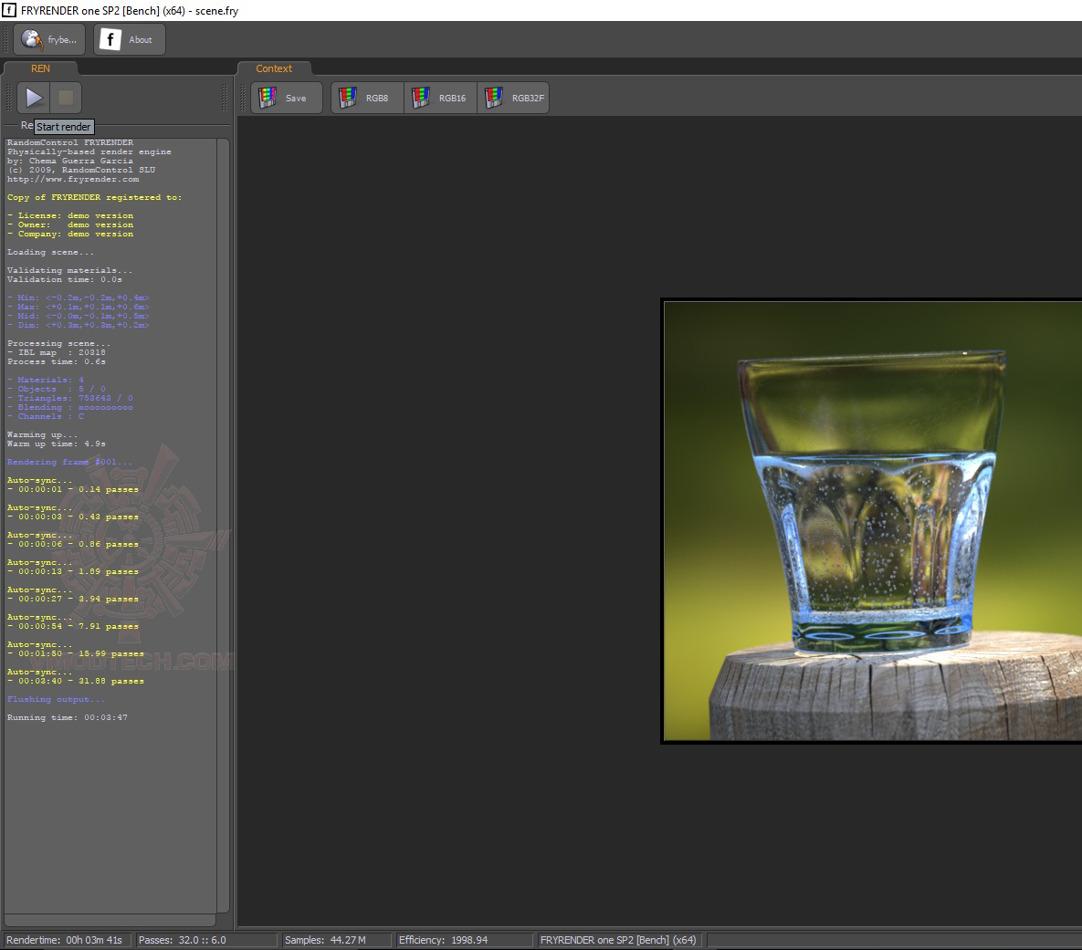Screen dimensions: 1082x950
Task: Click the FRYRENDER app icon in title bar
Action: tap(9, 10)
